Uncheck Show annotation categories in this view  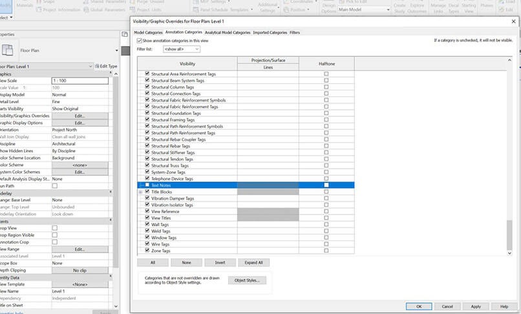(140, 41)
